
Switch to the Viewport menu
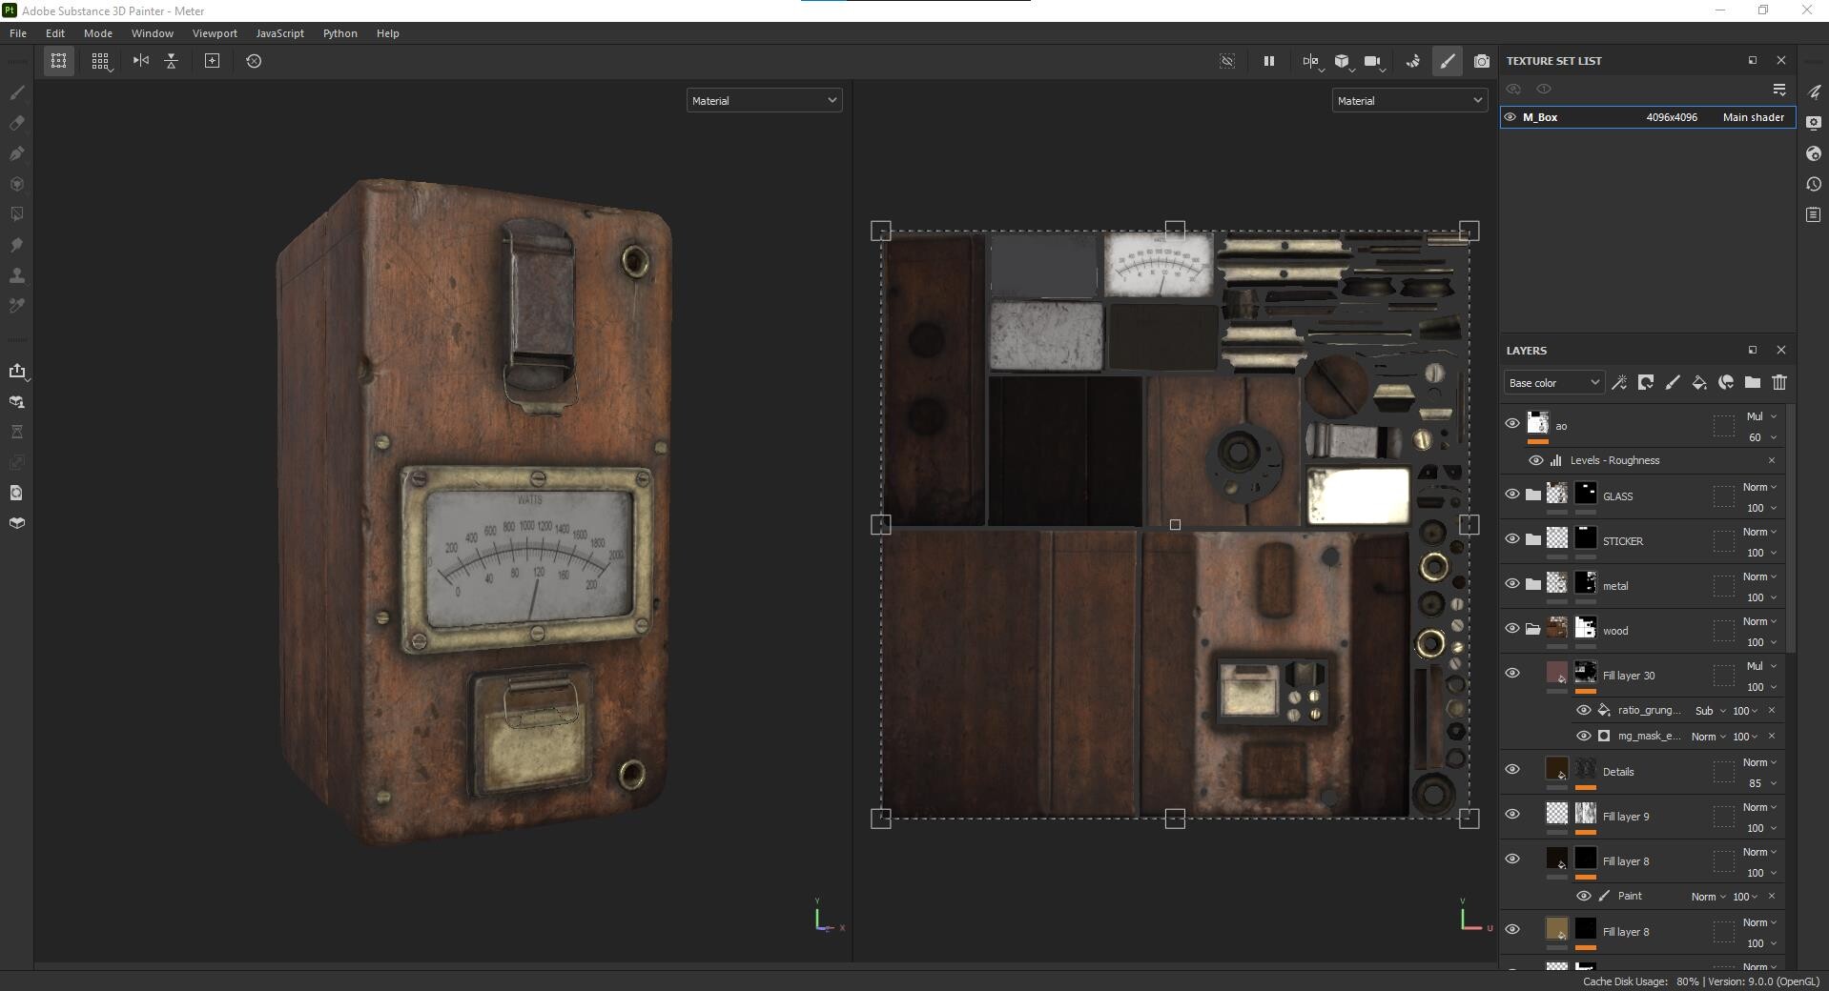(x=214, y=33)
